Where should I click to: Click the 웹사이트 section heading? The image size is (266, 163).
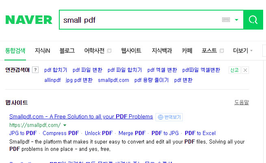click(x=17, y=103)
